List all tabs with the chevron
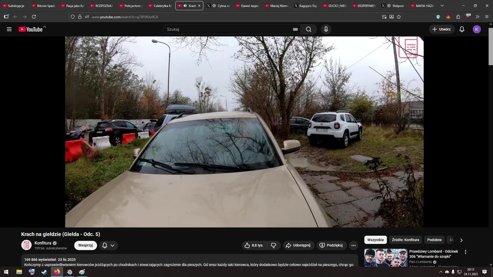493x277 pixels. click(x=442, y=6)
